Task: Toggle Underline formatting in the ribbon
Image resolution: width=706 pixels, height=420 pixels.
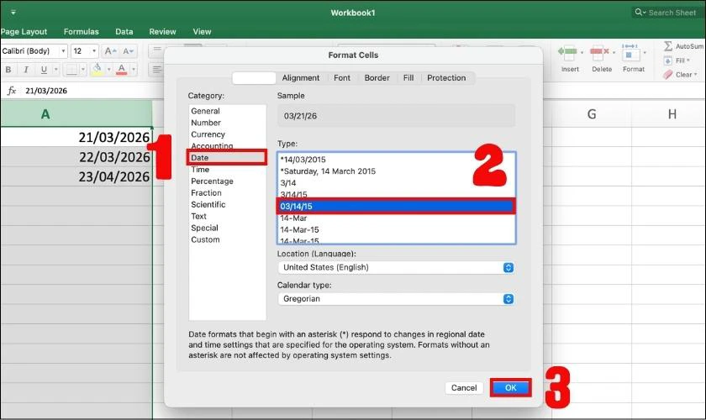Action: coord(44,70)
